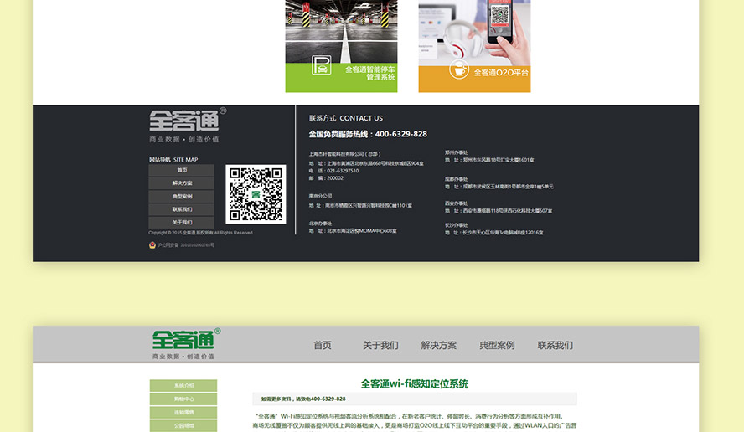Go to 关于我们 in top navigation
Screen dimensions: 744x432
pyautogui.click(x=380, y=345)
